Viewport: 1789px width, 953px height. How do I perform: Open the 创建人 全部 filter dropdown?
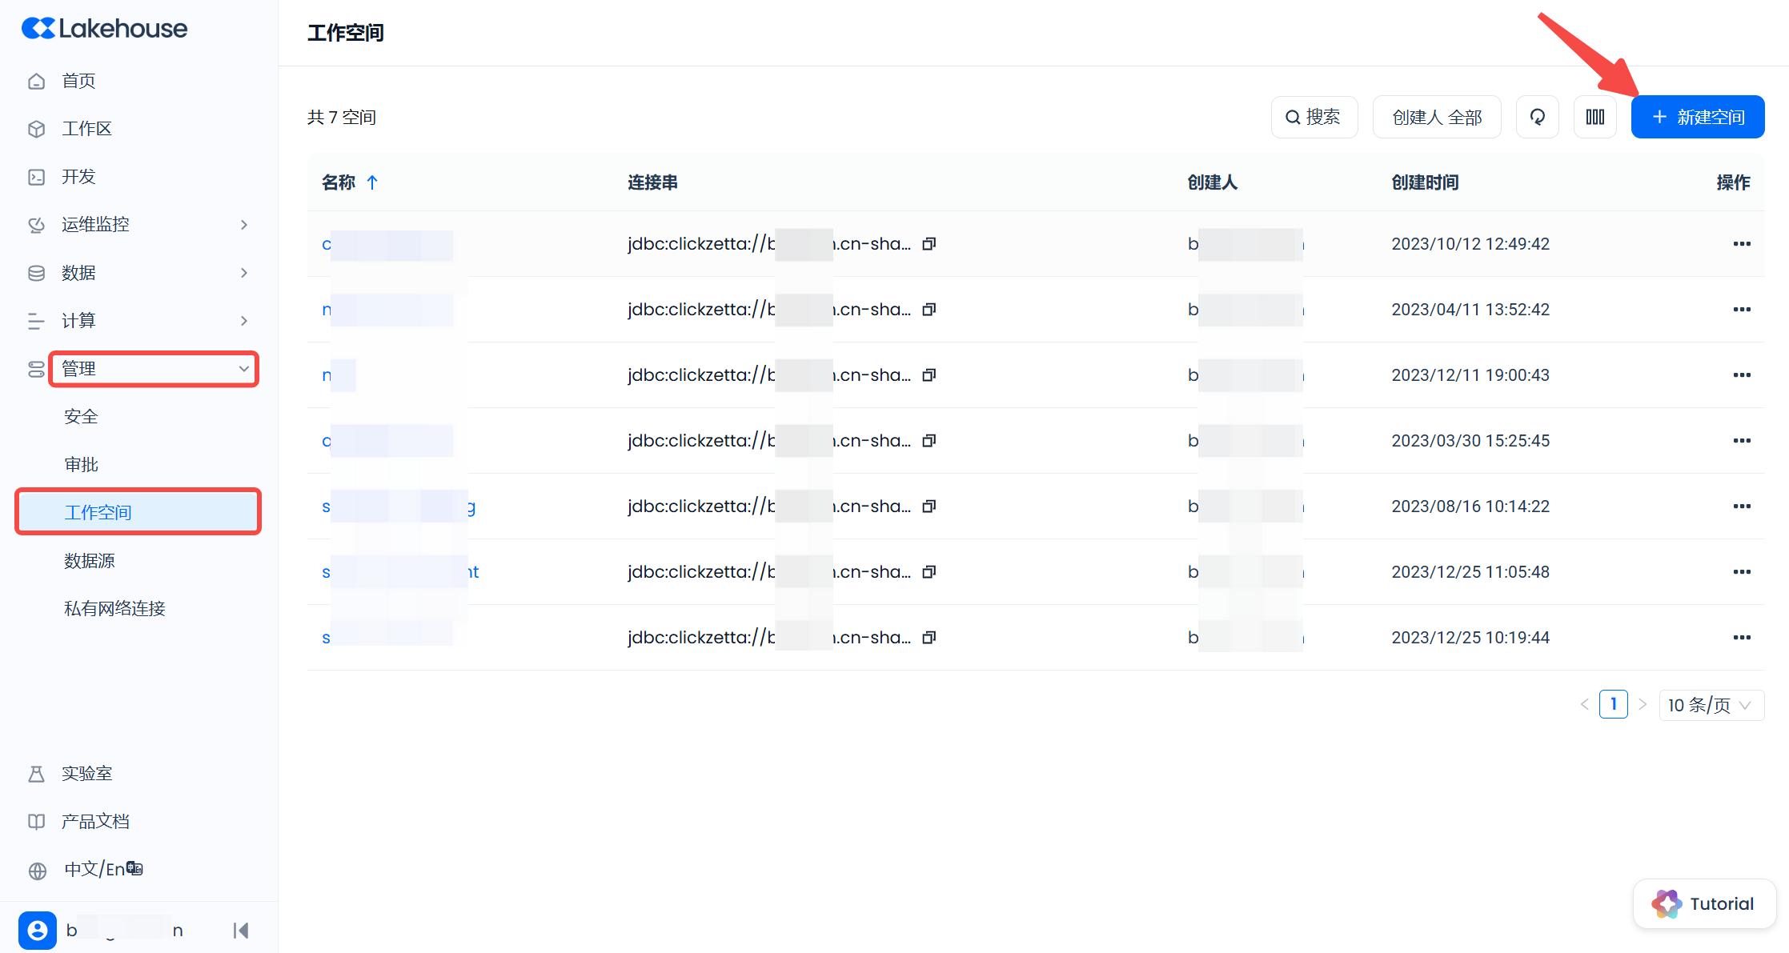[x=1436, y=117]
